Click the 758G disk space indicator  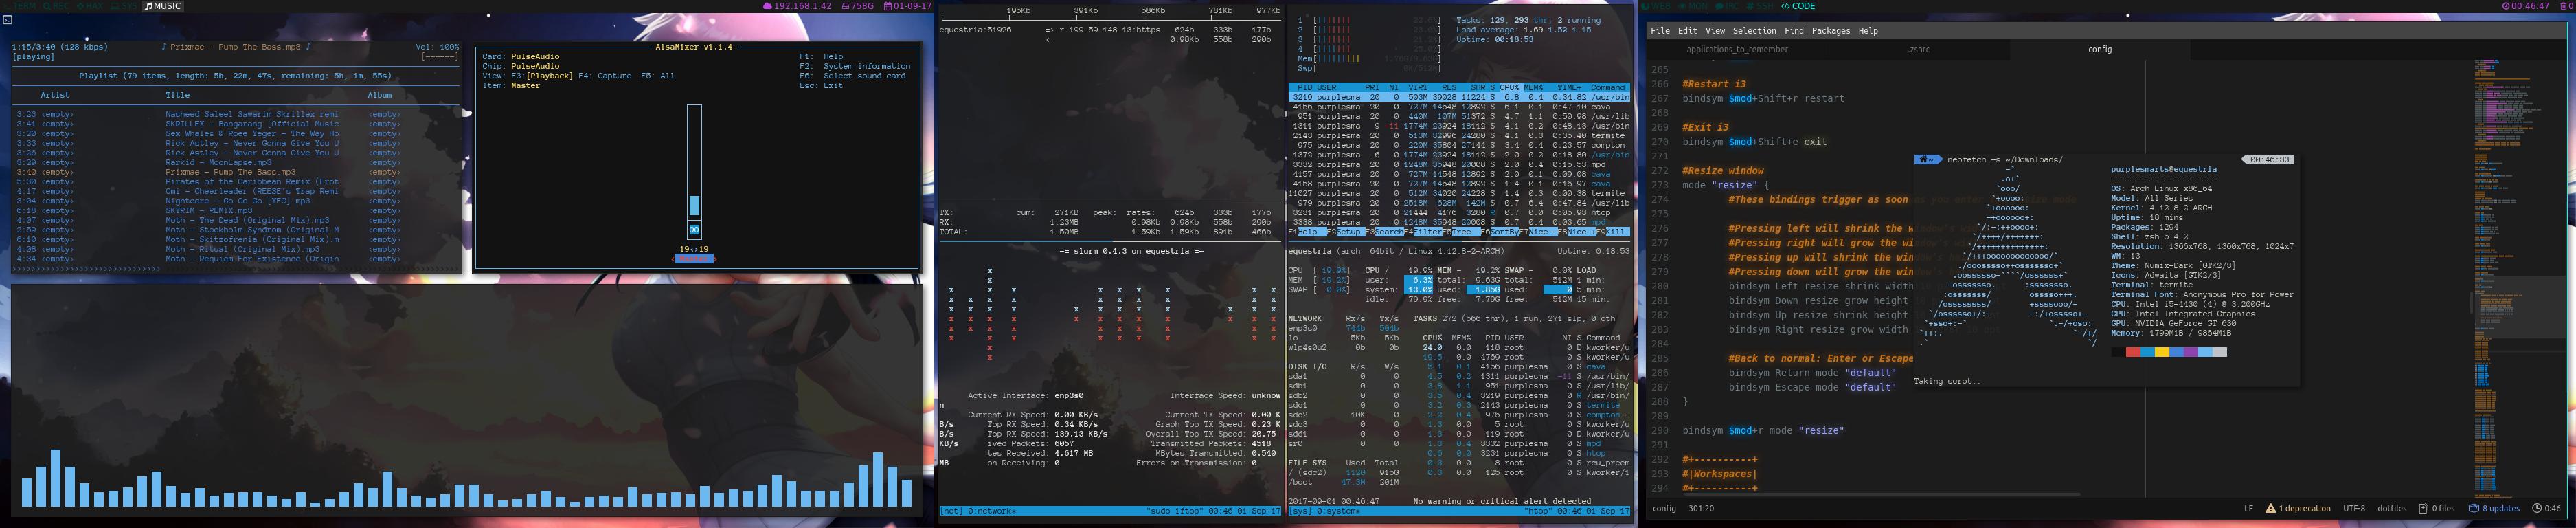coord(857,6)
